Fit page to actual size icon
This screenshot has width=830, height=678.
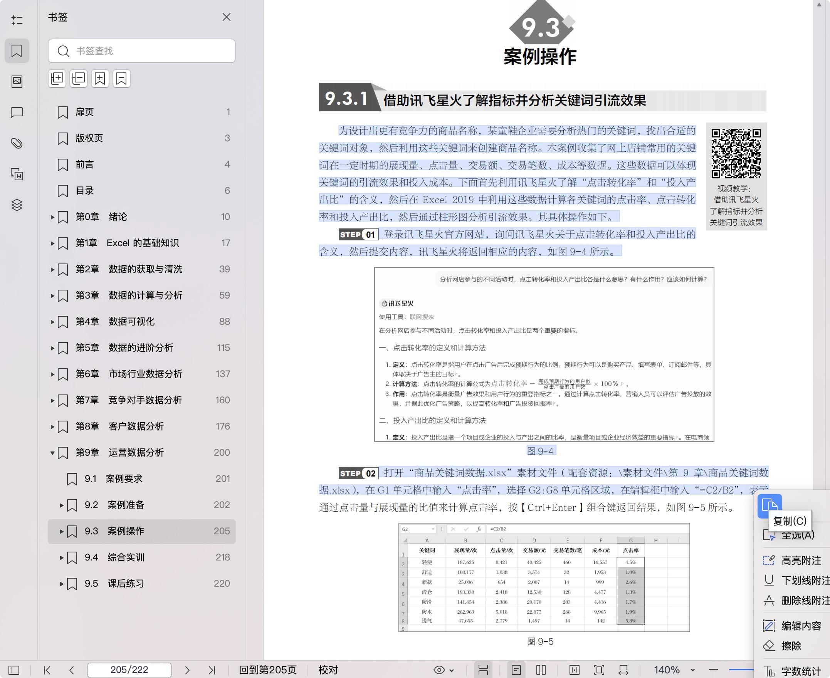coord(575,670)
